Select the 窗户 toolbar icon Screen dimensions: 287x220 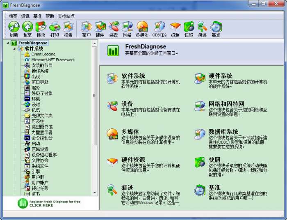pyautogui.click(x=87, y=29)
